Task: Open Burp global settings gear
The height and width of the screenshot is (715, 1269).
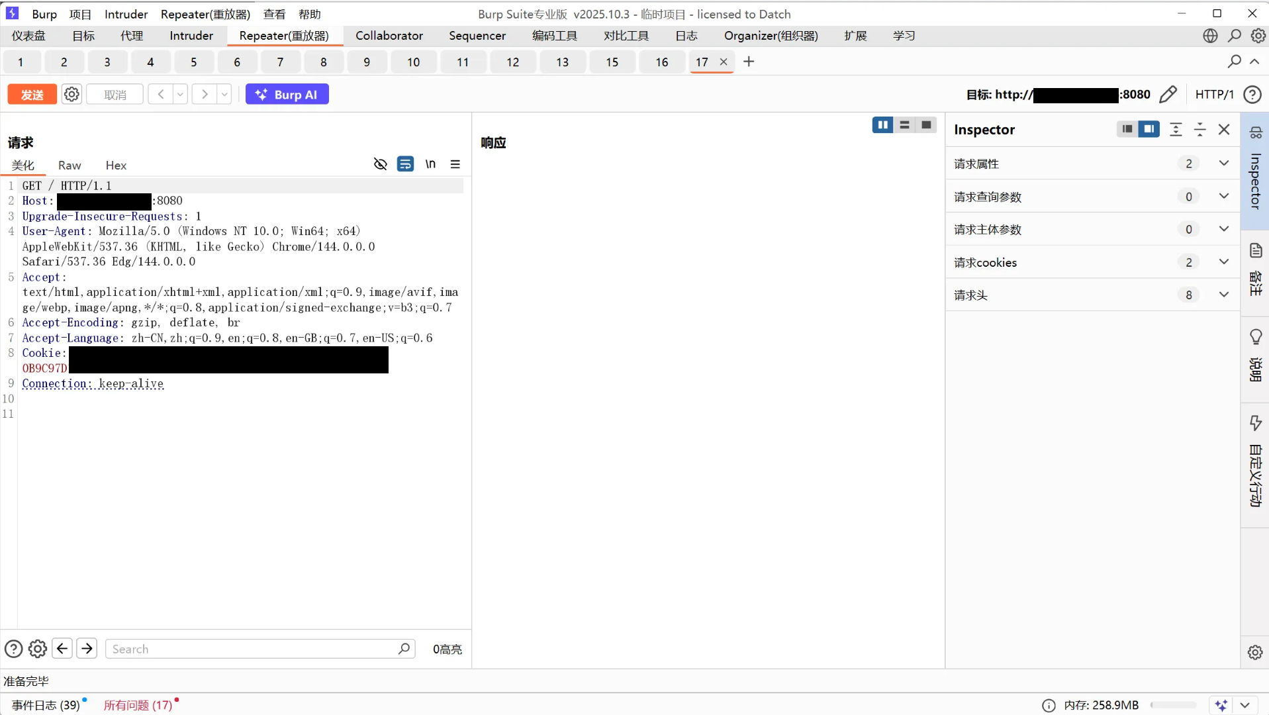Action: (x=1258, y=36)
